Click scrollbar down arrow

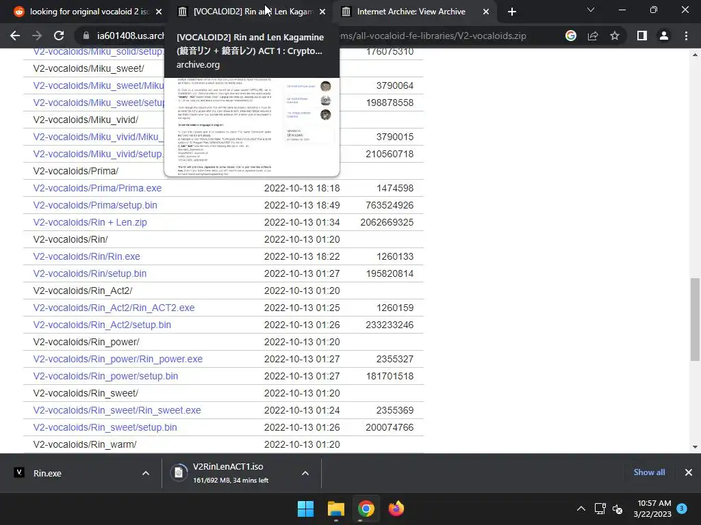point(695,446)
